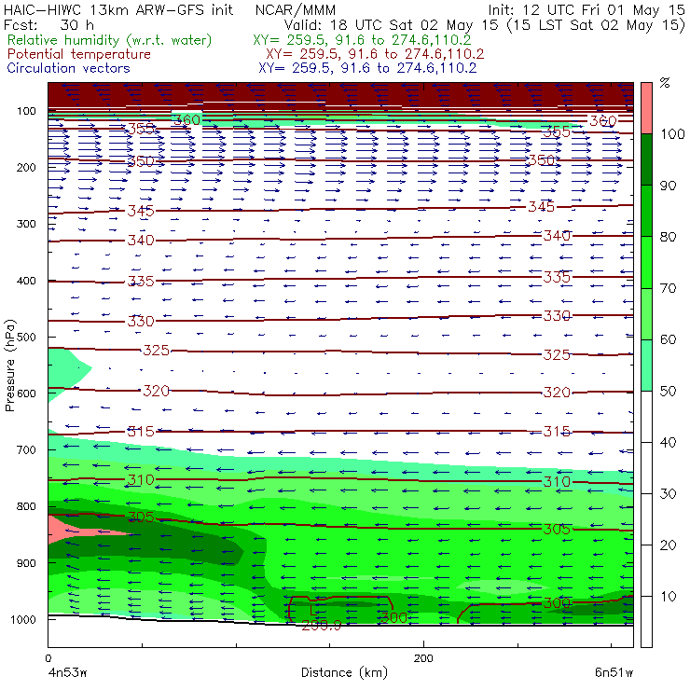Select the "Init: 12 UTC Fri 01 May 15" text
The height and width of the screenshot is (690, 690).
[586, 9]
